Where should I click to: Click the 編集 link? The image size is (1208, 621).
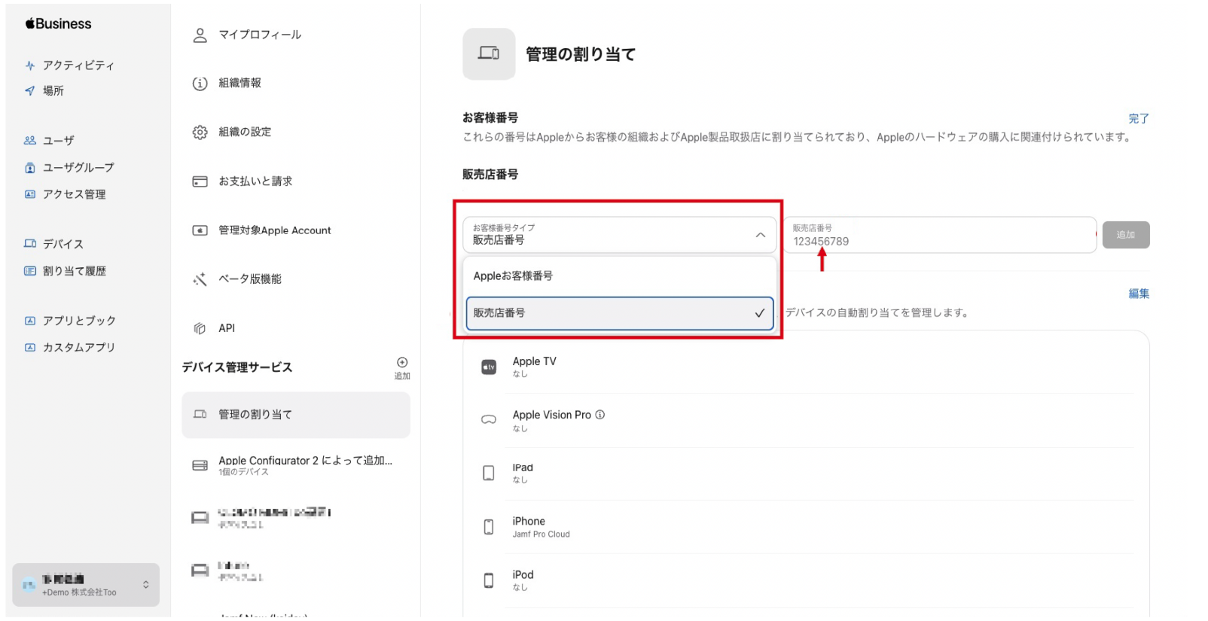point(1139,294)
